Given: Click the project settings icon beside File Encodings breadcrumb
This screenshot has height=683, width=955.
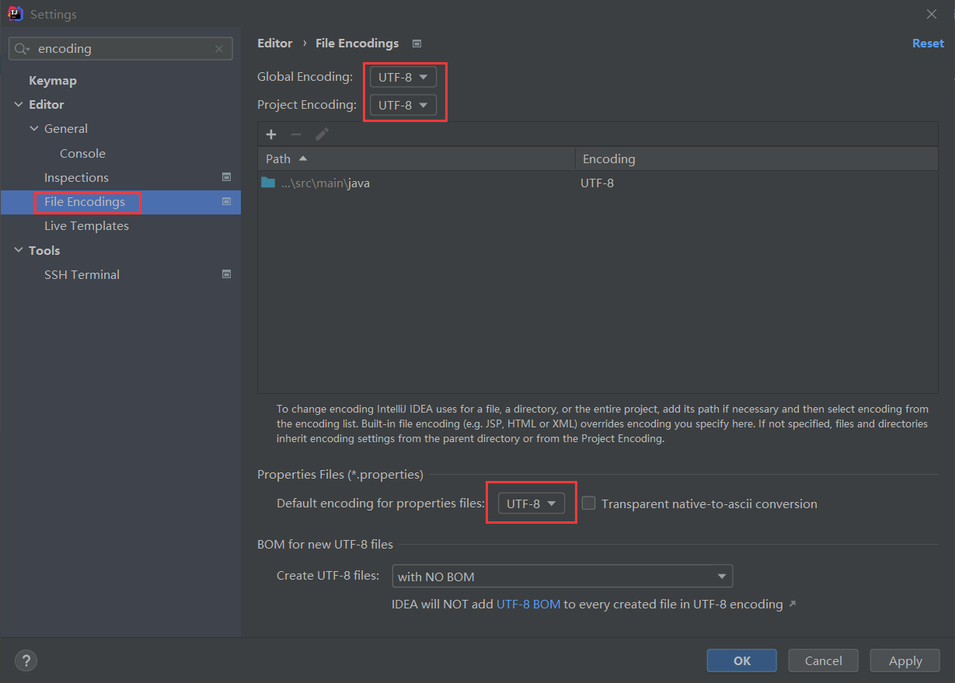Looking at the screenshot, I should click(417, 44).
